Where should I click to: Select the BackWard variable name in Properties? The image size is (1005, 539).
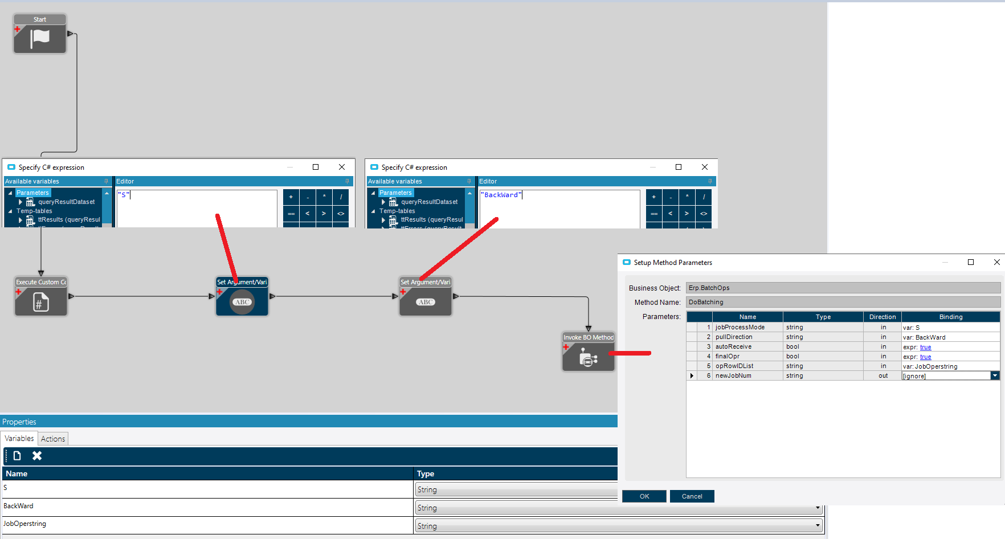coord(18,506)
